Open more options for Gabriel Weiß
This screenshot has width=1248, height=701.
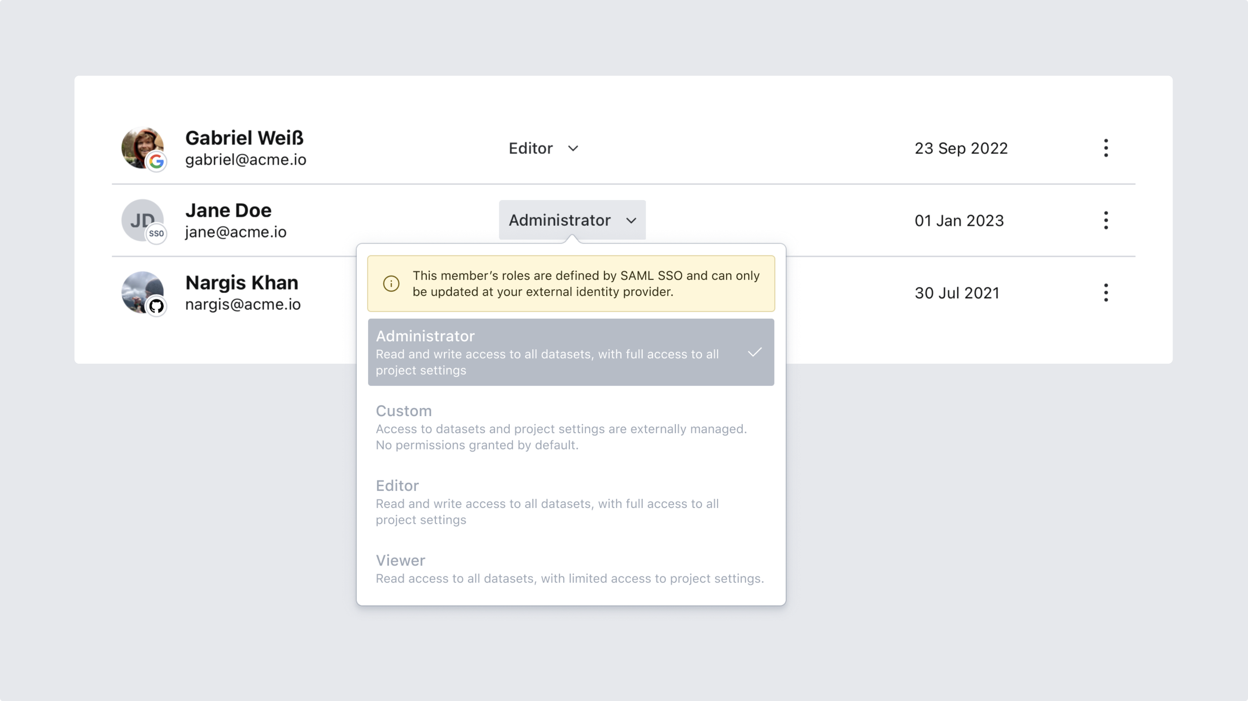pos(1106,148)
